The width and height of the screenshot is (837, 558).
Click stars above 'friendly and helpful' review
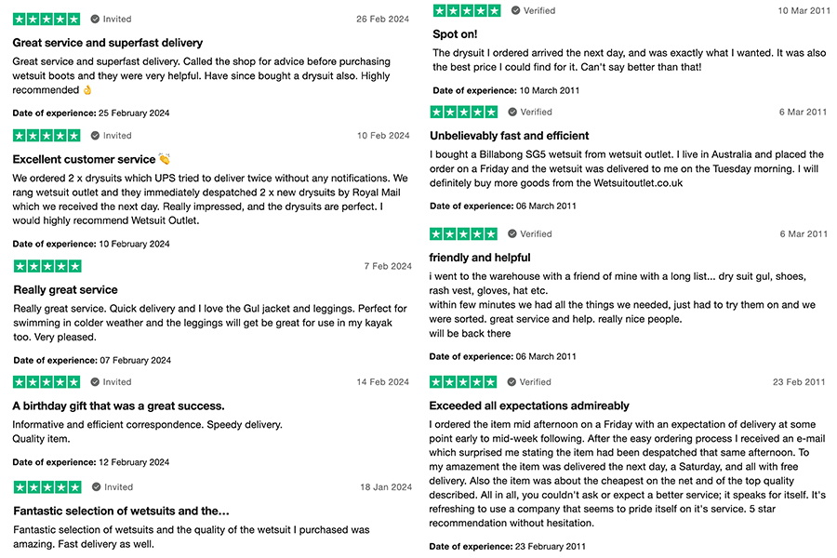[x=463, y=233]
